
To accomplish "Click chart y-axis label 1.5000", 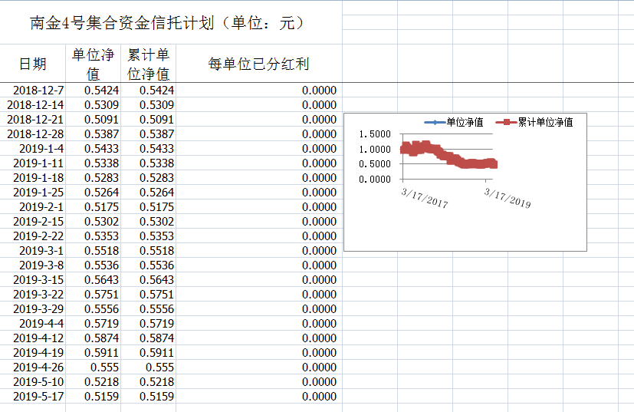I will tap(375, 134).
